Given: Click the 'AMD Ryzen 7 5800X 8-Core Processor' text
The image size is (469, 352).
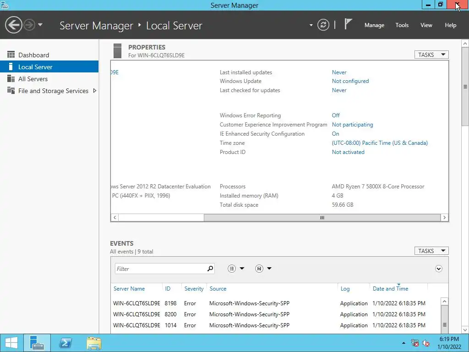Looking at the screenshot, I should point(378,187).
